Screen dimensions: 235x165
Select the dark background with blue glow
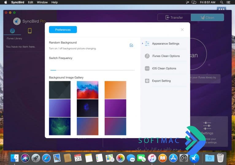tap(87, 108)
